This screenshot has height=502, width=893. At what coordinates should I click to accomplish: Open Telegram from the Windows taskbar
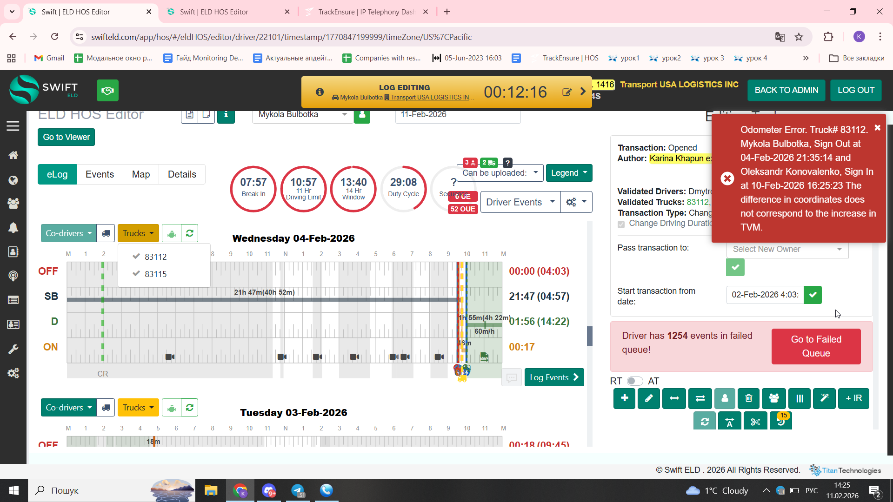coord(298,490)
